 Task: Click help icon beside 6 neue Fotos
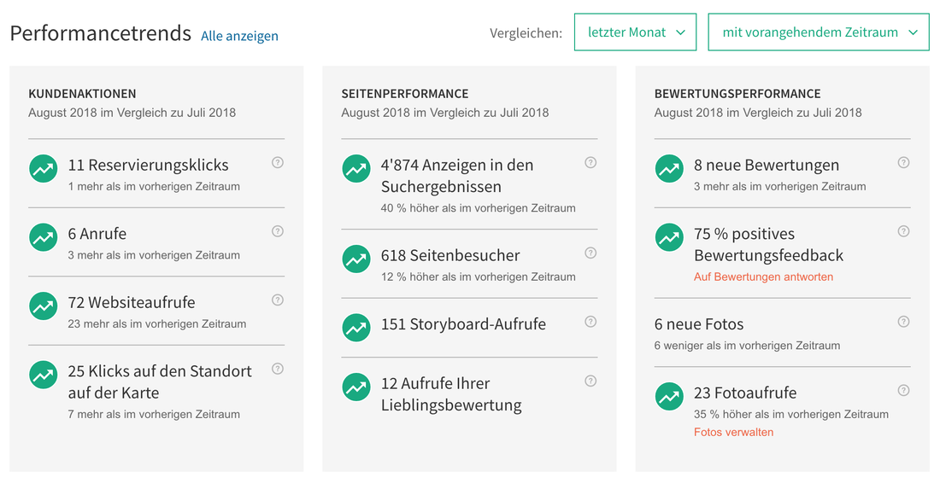tap(903, 322)
